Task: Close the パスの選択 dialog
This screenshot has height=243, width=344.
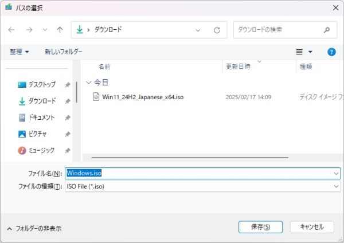Action: click(x=335, y=8)
